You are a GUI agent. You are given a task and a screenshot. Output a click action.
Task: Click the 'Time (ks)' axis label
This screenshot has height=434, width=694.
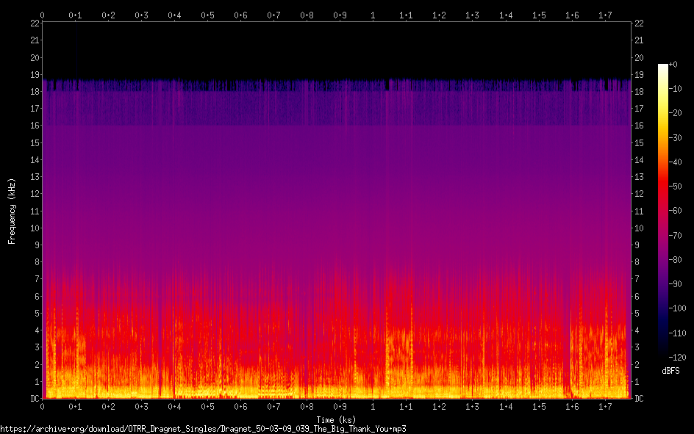[x=336, y=419]
